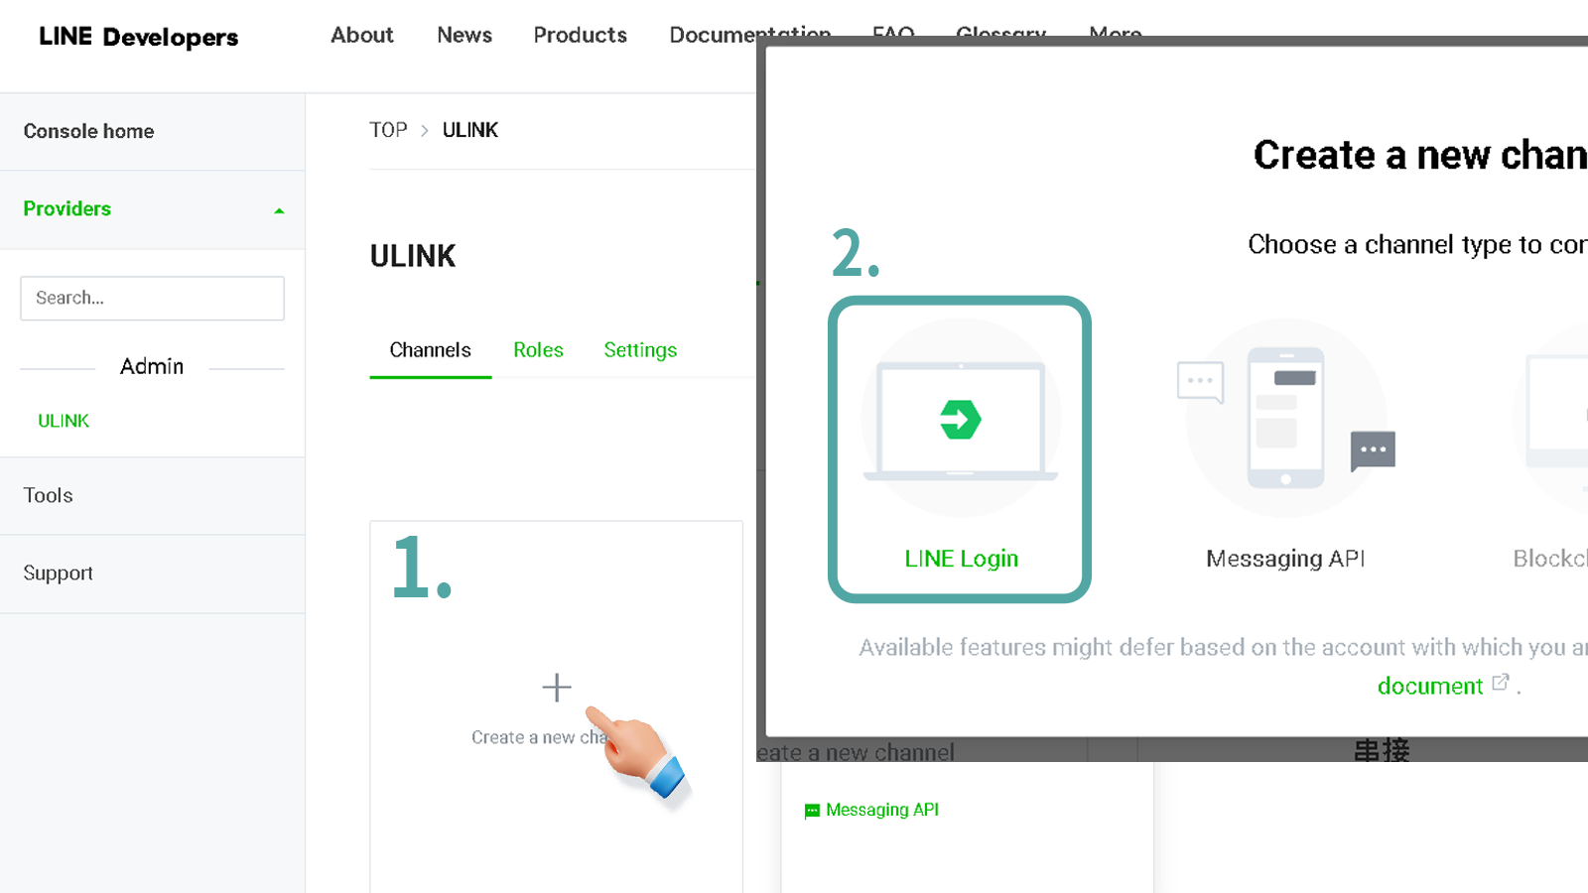Switch to the Settings tab
Viewport: 1588px width, 893px height.
(x=640, y=350)
